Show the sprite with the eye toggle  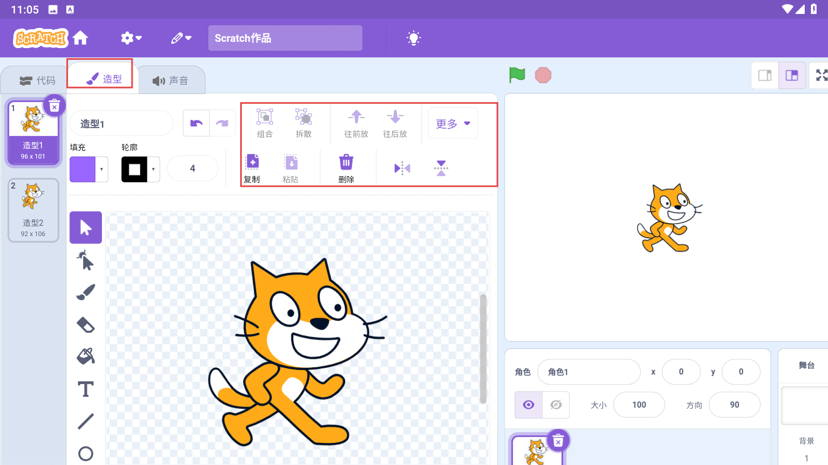(528, 405)
